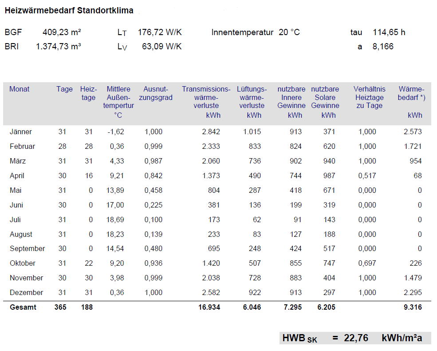
Task: Click the BGF value 409,23 m²
Action: coord(62,32)
